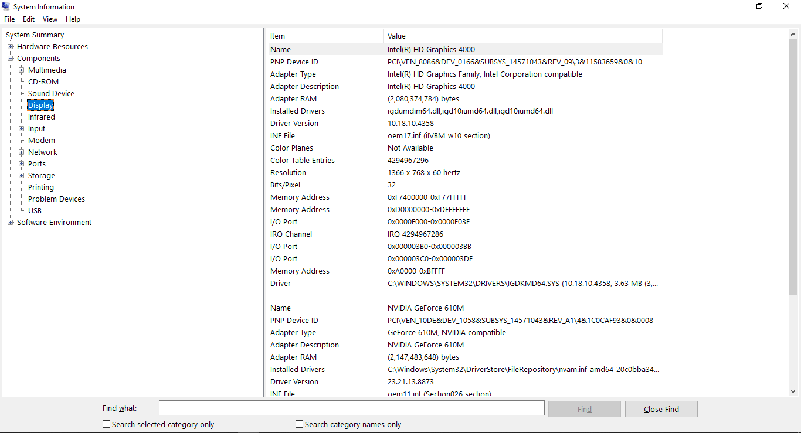Expand the Software Environment node
Viewport: 801px width, 433px height.
10,222
